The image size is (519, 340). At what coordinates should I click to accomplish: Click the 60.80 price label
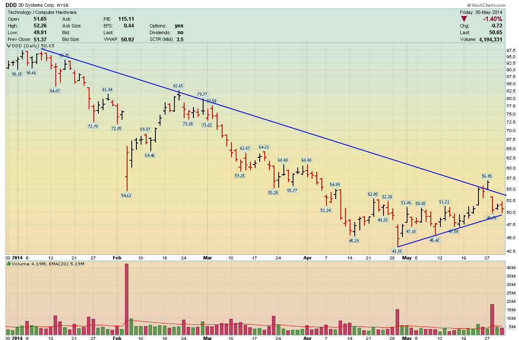[307, 160]
